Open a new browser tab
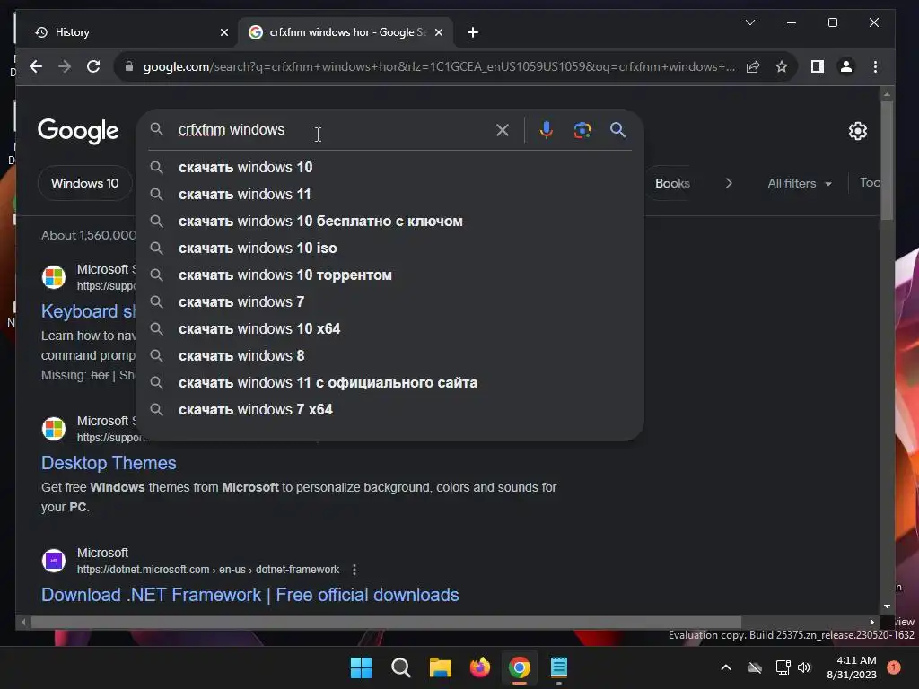 pyautogui.click(x=473, y=33)
